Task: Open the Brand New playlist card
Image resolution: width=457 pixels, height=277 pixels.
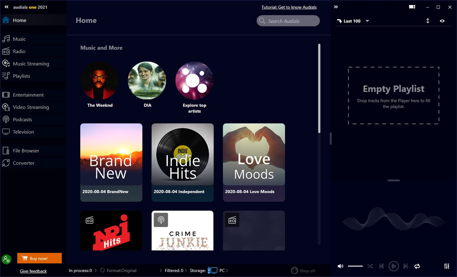Action: [x=111, y=162]
